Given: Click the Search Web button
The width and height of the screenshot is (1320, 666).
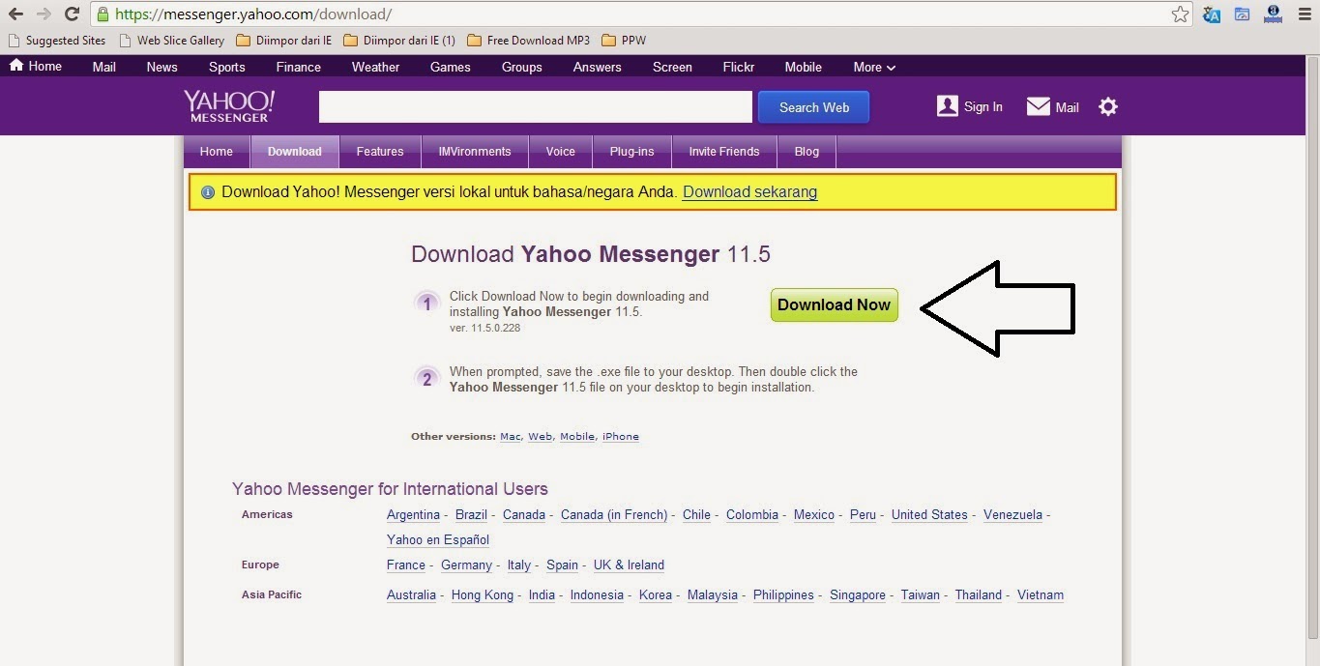Looking at the screenshot, I should (813, 107).
